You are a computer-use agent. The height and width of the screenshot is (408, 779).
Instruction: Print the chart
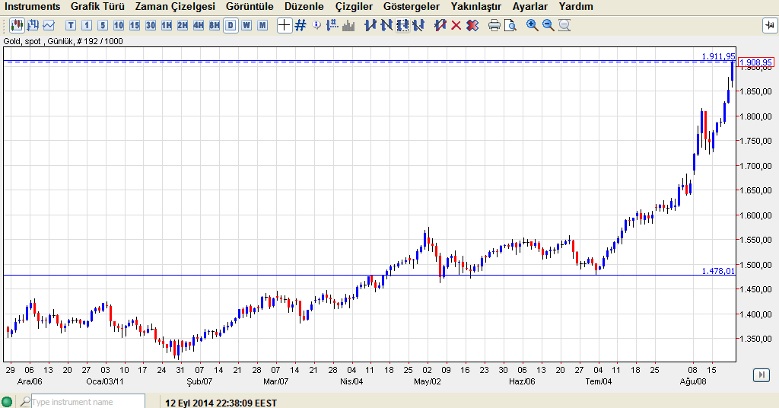[x=494, y=25]
